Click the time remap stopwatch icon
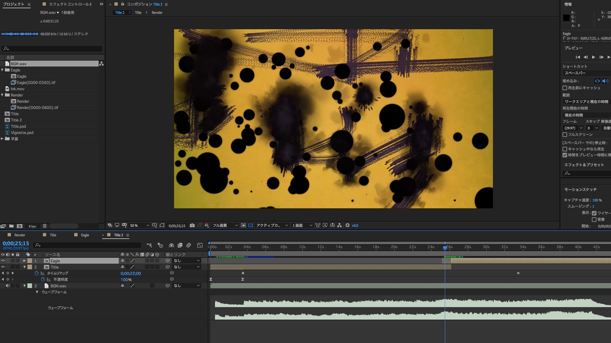 click(x=37, y=273)
